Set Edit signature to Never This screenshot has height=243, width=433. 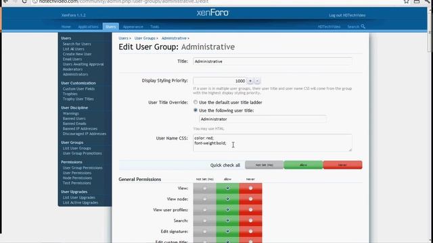pos(250,232)
